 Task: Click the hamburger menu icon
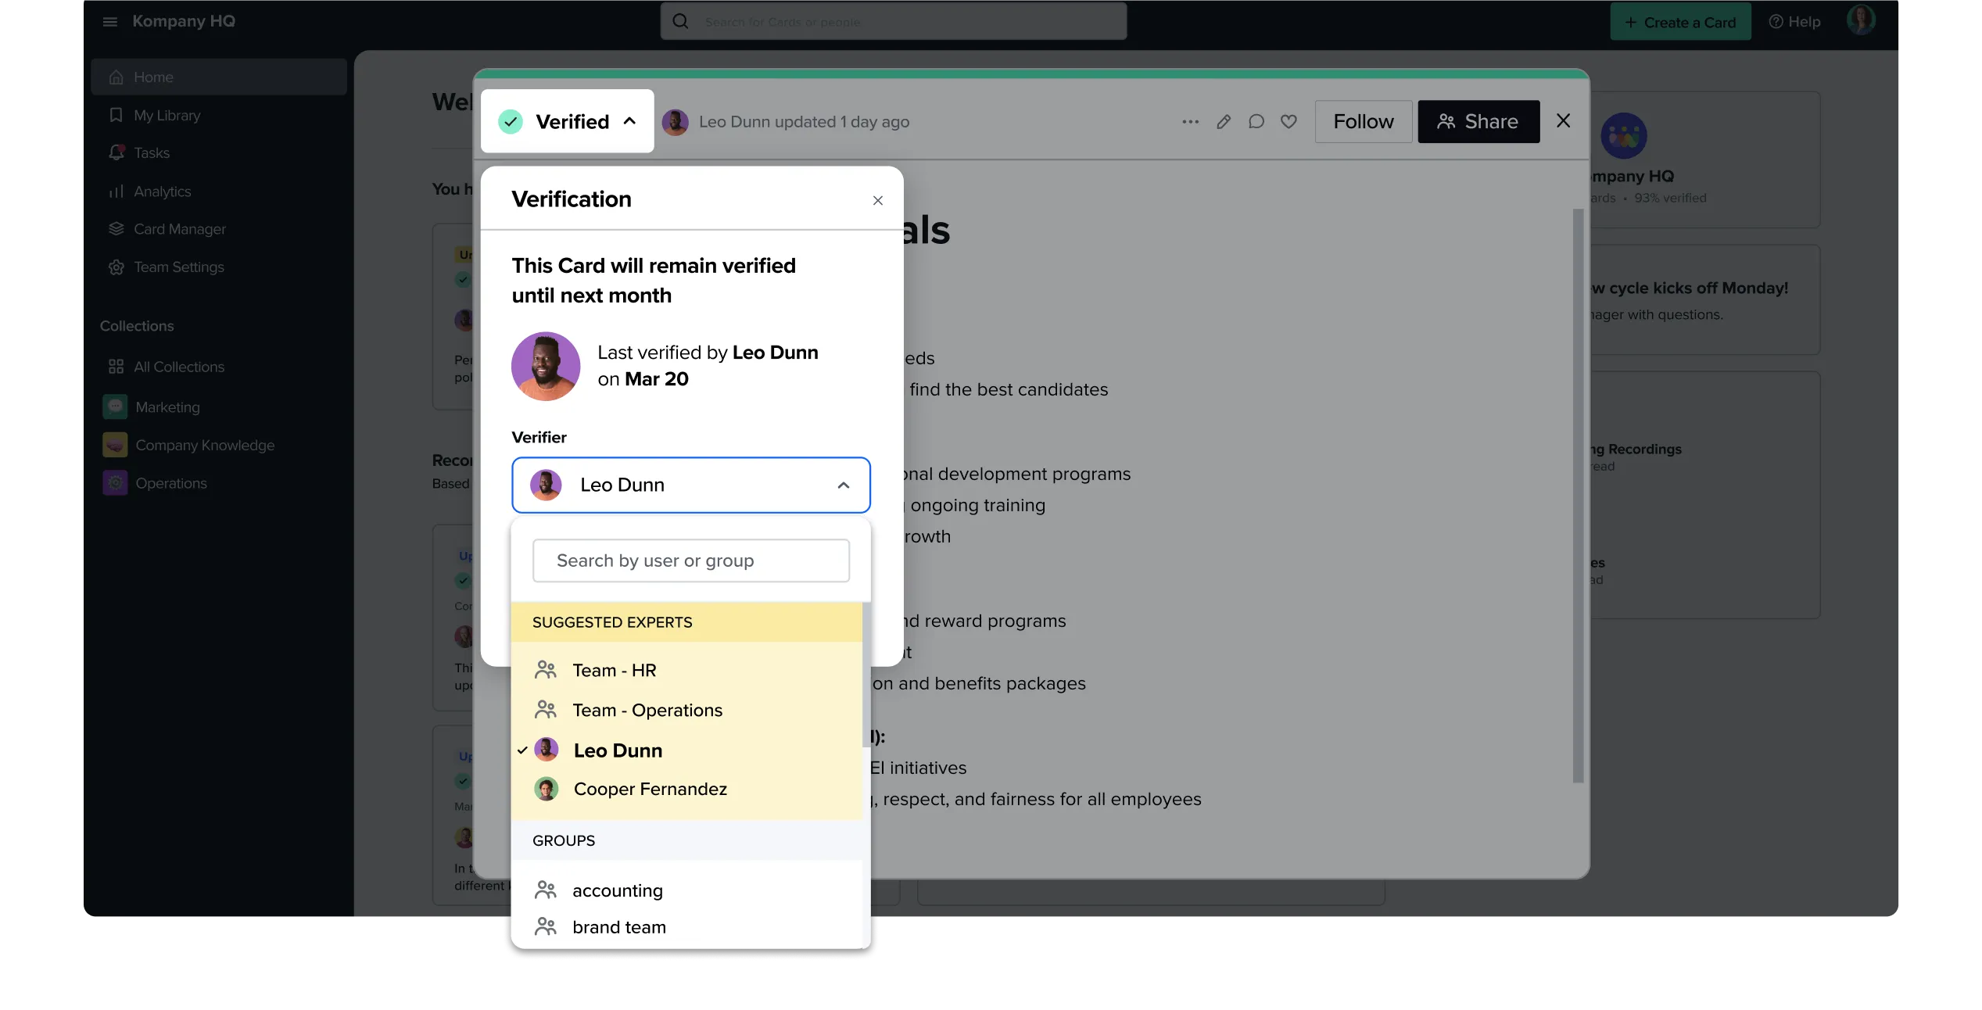tap(110, 22)
